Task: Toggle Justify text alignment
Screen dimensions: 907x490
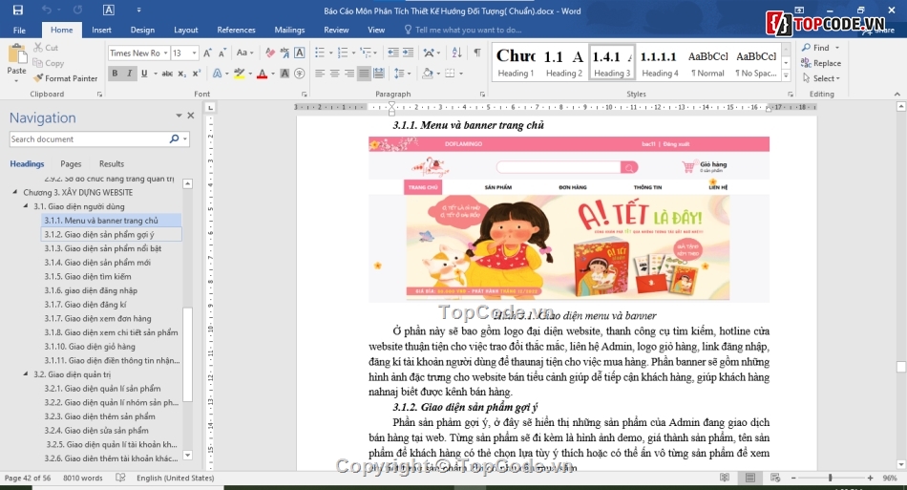Action: [x=366, y=74]
